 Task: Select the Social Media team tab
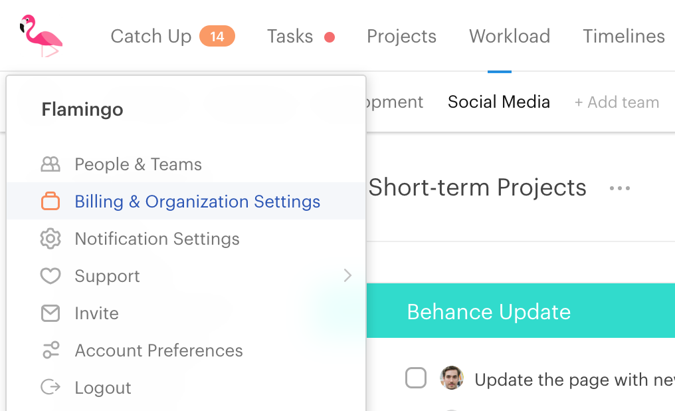tap(499, 102)
